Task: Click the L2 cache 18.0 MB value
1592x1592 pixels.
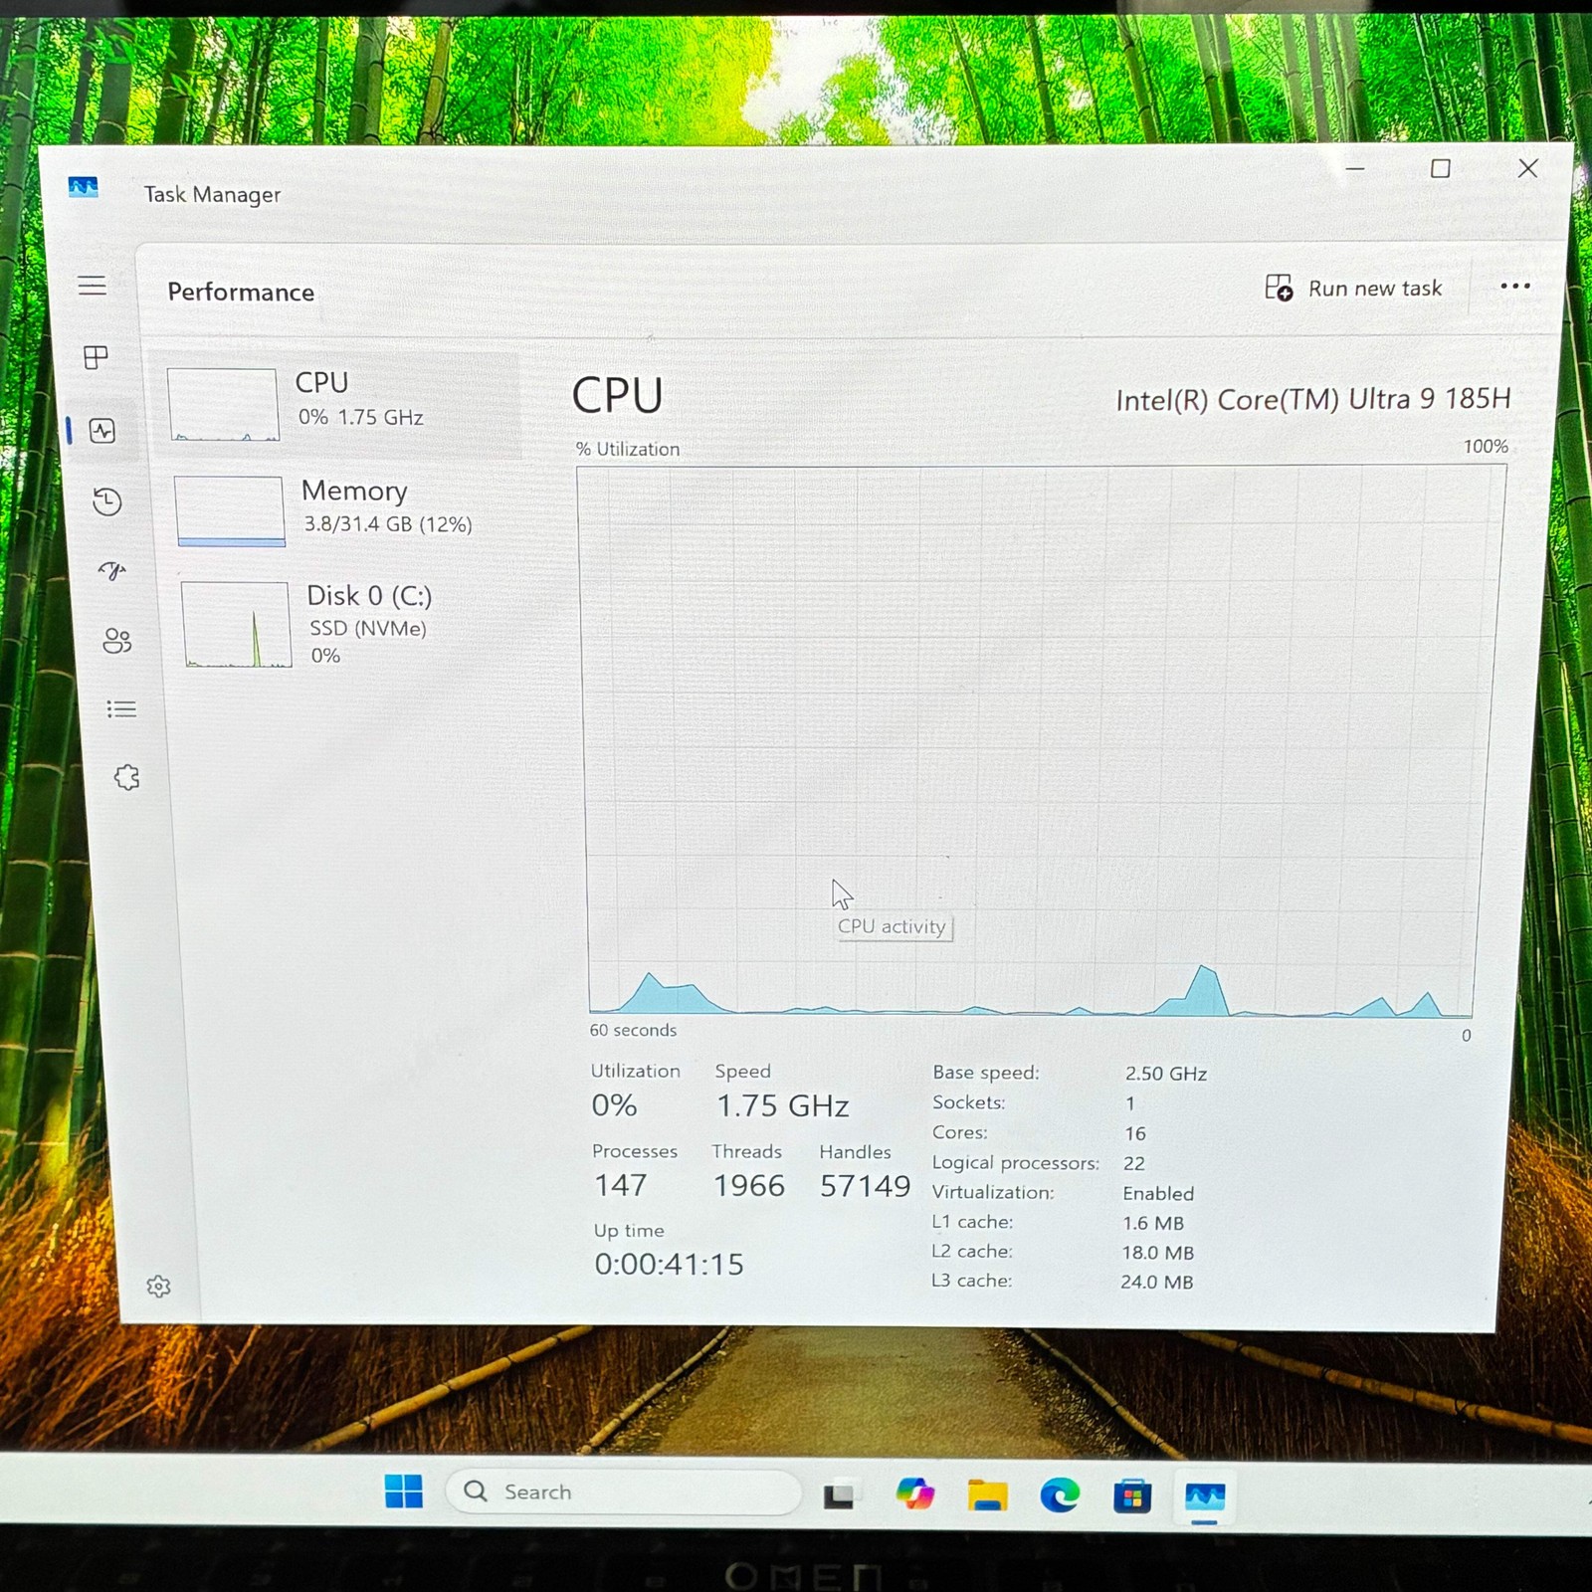Action: click(x=1158, y=1253)
